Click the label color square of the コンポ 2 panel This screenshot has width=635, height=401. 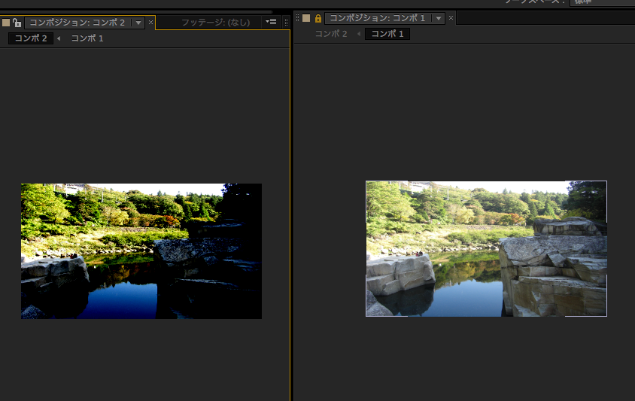[x=6, y=23]
